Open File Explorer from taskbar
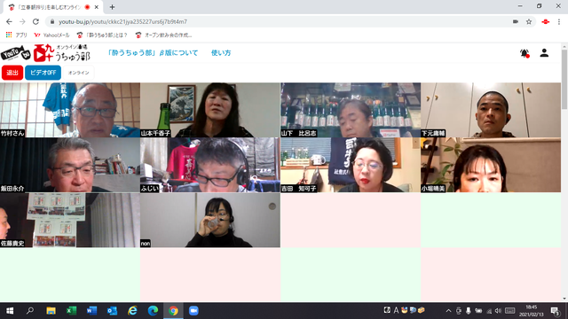Screen dimensions: 568x319 pos(51,311)
